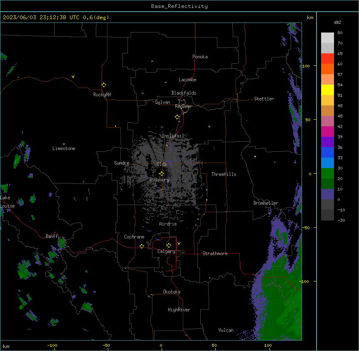Click the Limestone label
This screenshot has width=359, height=351.
[64, 148]
